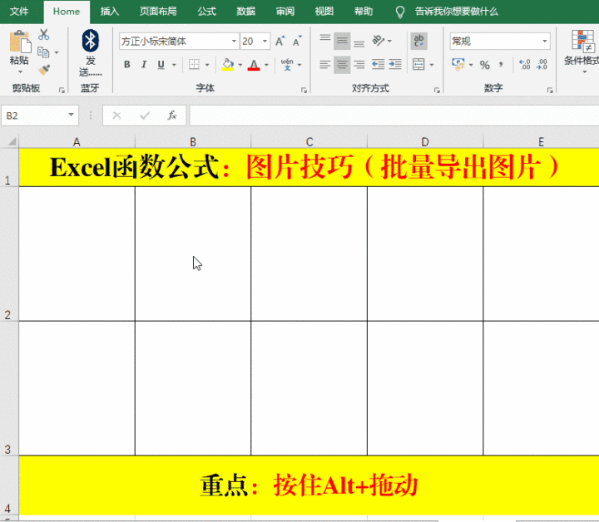
Task: Click the Bluetooth send icon
Action: (x=90, y=41)
